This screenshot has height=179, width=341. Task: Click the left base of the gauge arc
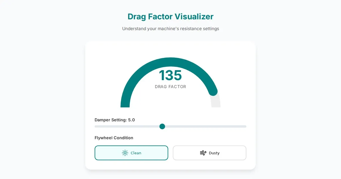pyautogui.click(x=125, y=105)
